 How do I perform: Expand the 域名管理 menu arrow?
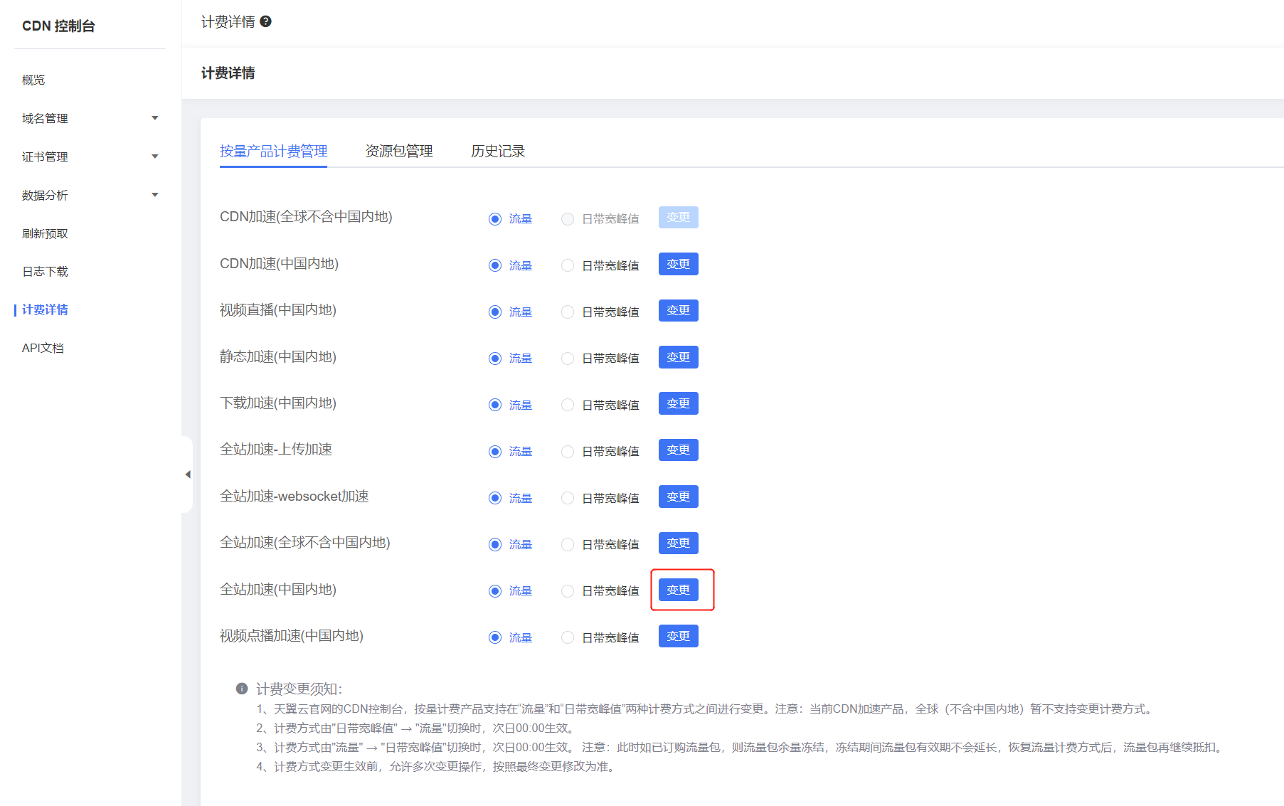coord(154,118)
